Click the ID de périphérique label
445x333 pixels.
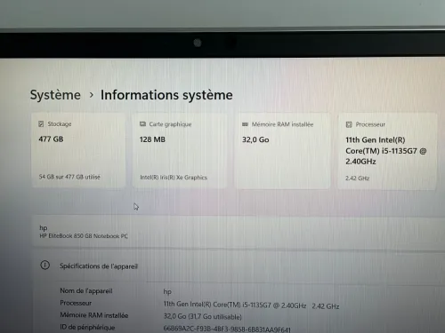pos(87,328)
